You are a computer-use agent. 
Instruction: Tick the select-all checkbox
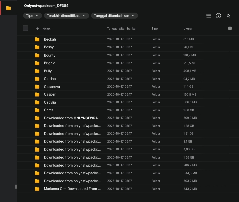25,29
